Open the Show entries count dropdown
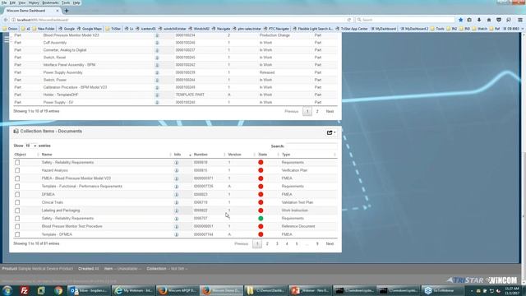This screenshot has height=296, width=526. tap(31, 146)
